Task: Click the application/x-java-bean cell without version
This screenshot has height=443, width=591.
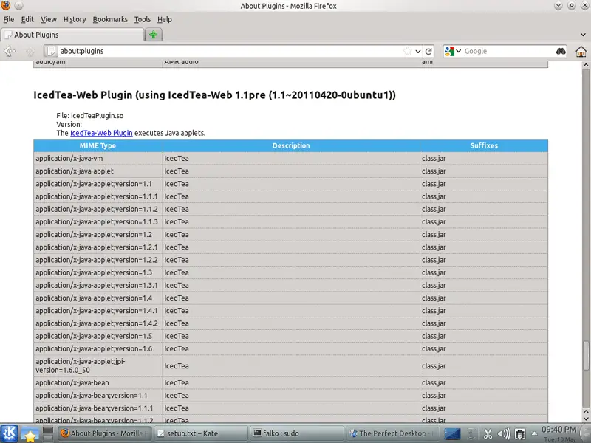Action: pyautogui.click(x=98, y=382)
